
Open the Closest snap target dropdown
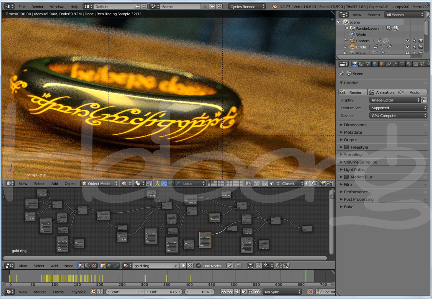click(x=292, y=184)
